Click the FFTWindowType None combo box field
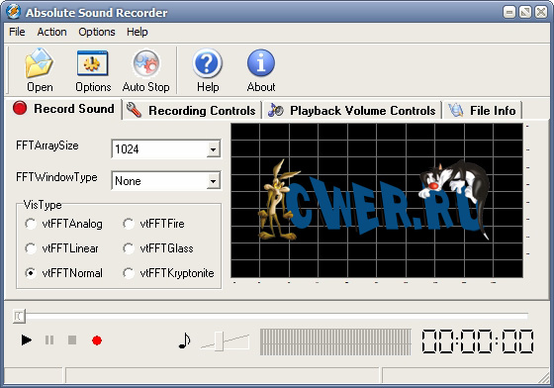554x388 pixels. click(x=166, y=181)
